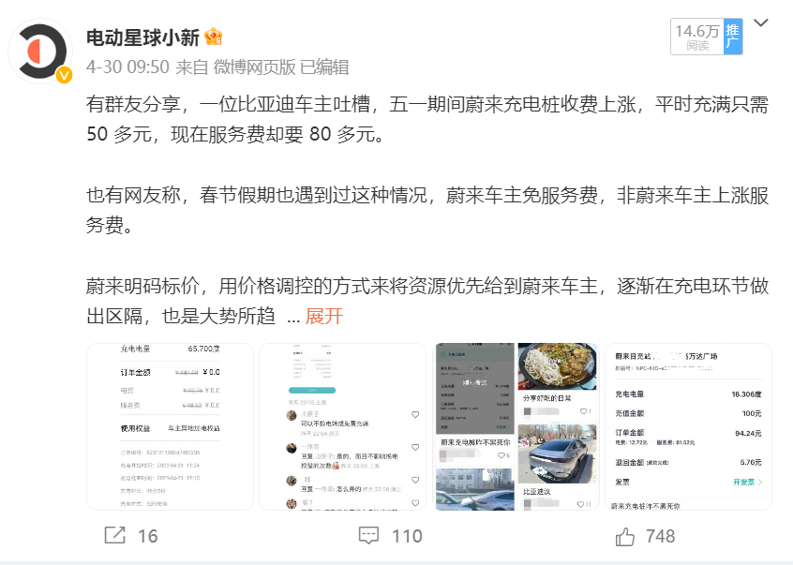
Task: Expand full post text via 展开
Action: [x=324, y=317]
